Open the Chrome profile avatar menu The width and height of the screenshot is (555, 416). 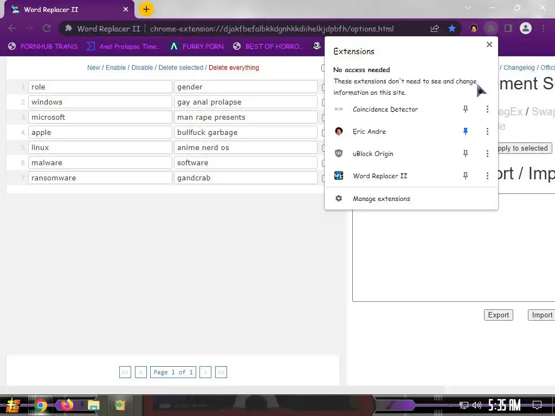coord(526,28)
